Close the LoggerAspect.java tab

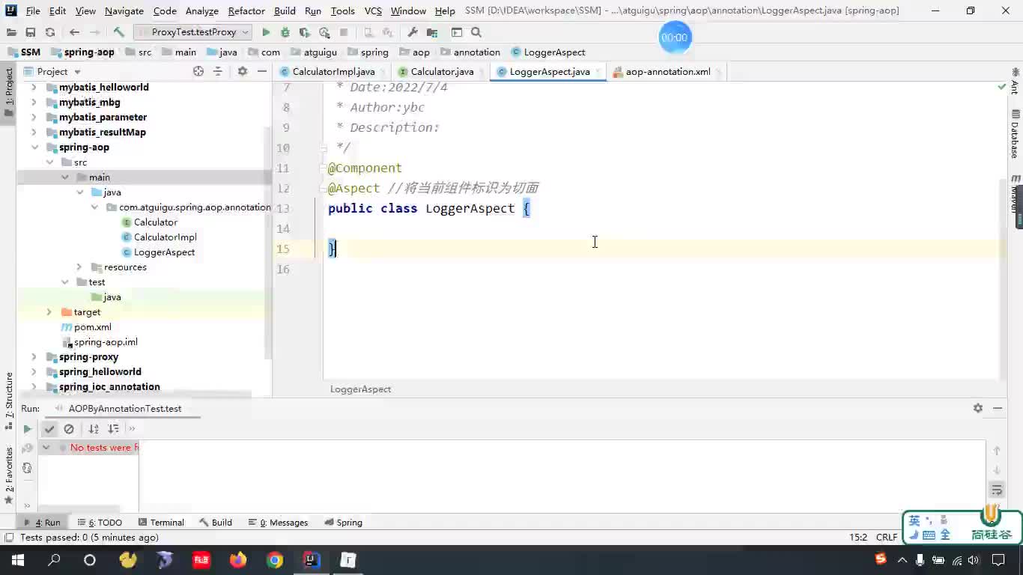point(598,72)
